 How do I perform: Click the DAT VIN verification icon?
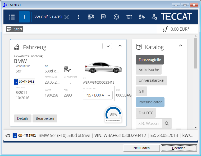pyautogui.click(x=67, y=69)
